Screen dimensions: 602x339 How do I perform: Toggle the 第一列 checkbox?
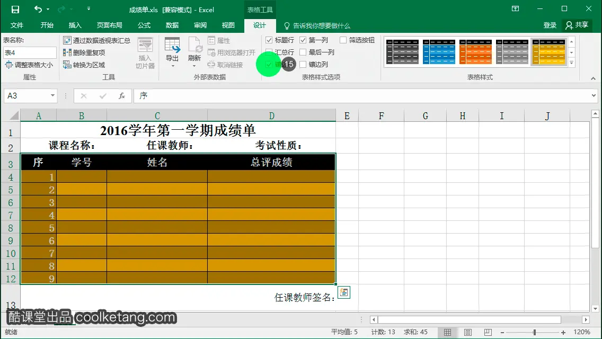[303, 40]
